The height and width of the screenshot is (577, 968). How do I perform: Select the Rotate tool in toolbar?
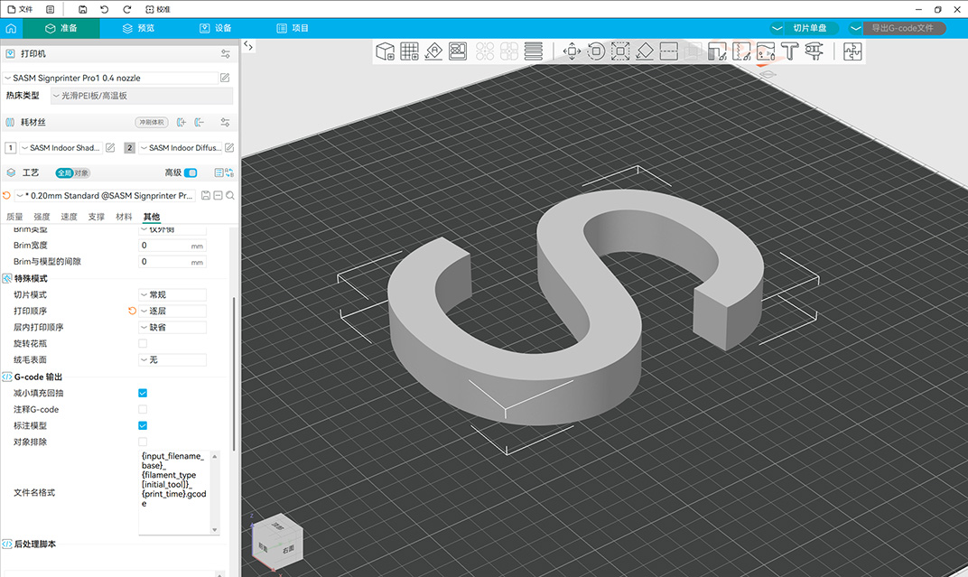[x=596, y=51]
